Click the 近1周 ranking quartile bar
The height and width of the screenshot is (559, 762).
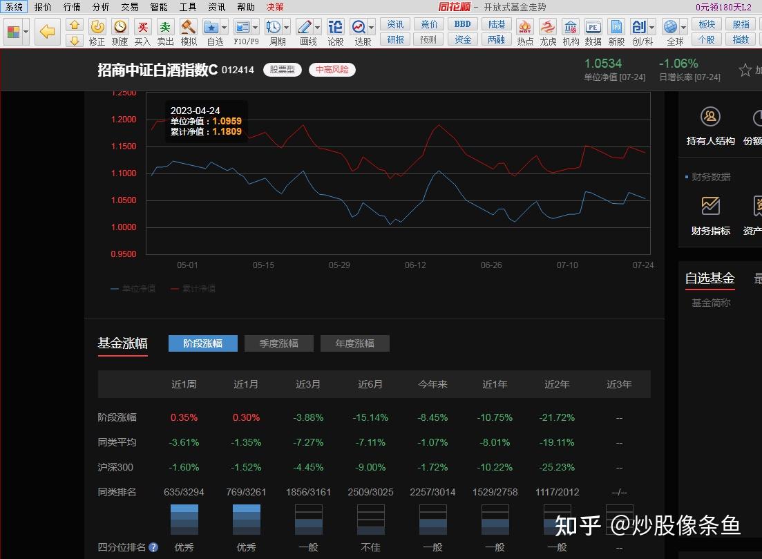tap(184, 519)
